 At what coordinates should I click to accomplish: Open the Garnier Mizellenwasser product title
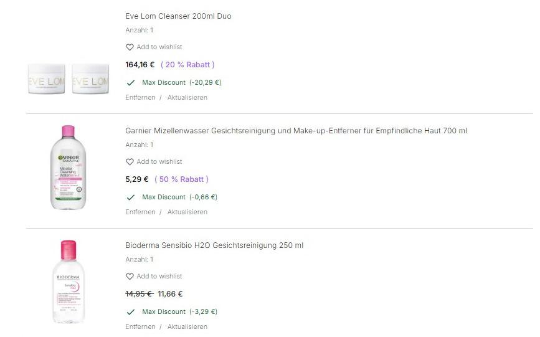tap(296, 131)
